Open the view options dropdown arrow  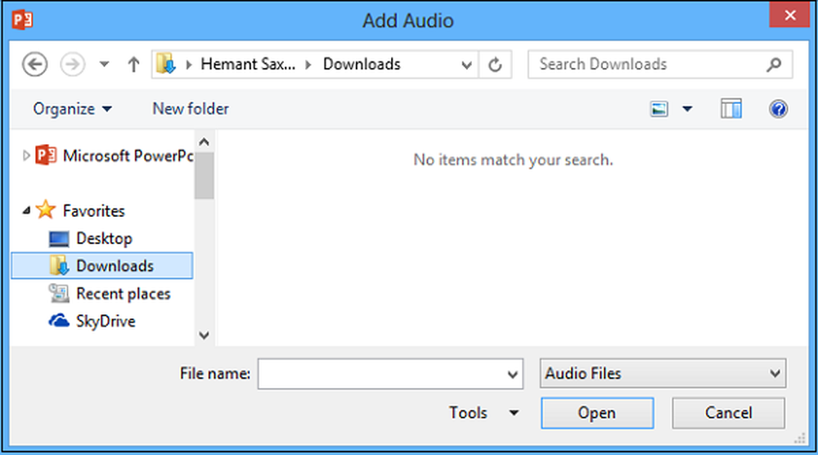click(687, 109)
